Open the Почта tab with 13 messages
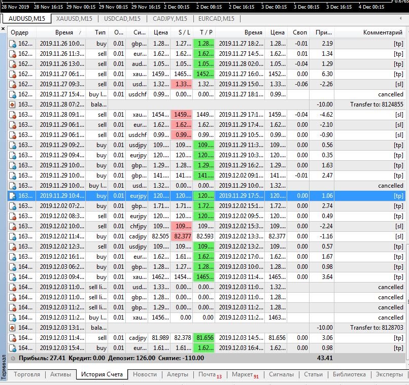This screenshot has height=385, width=409. (210, 374)
